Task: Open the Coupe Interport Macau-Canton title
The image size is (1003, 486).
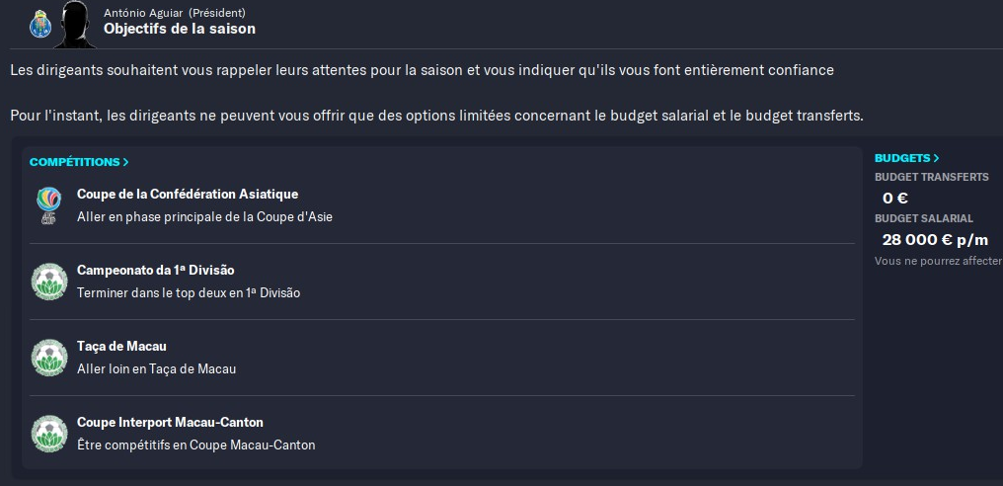Action: point(170,423)
